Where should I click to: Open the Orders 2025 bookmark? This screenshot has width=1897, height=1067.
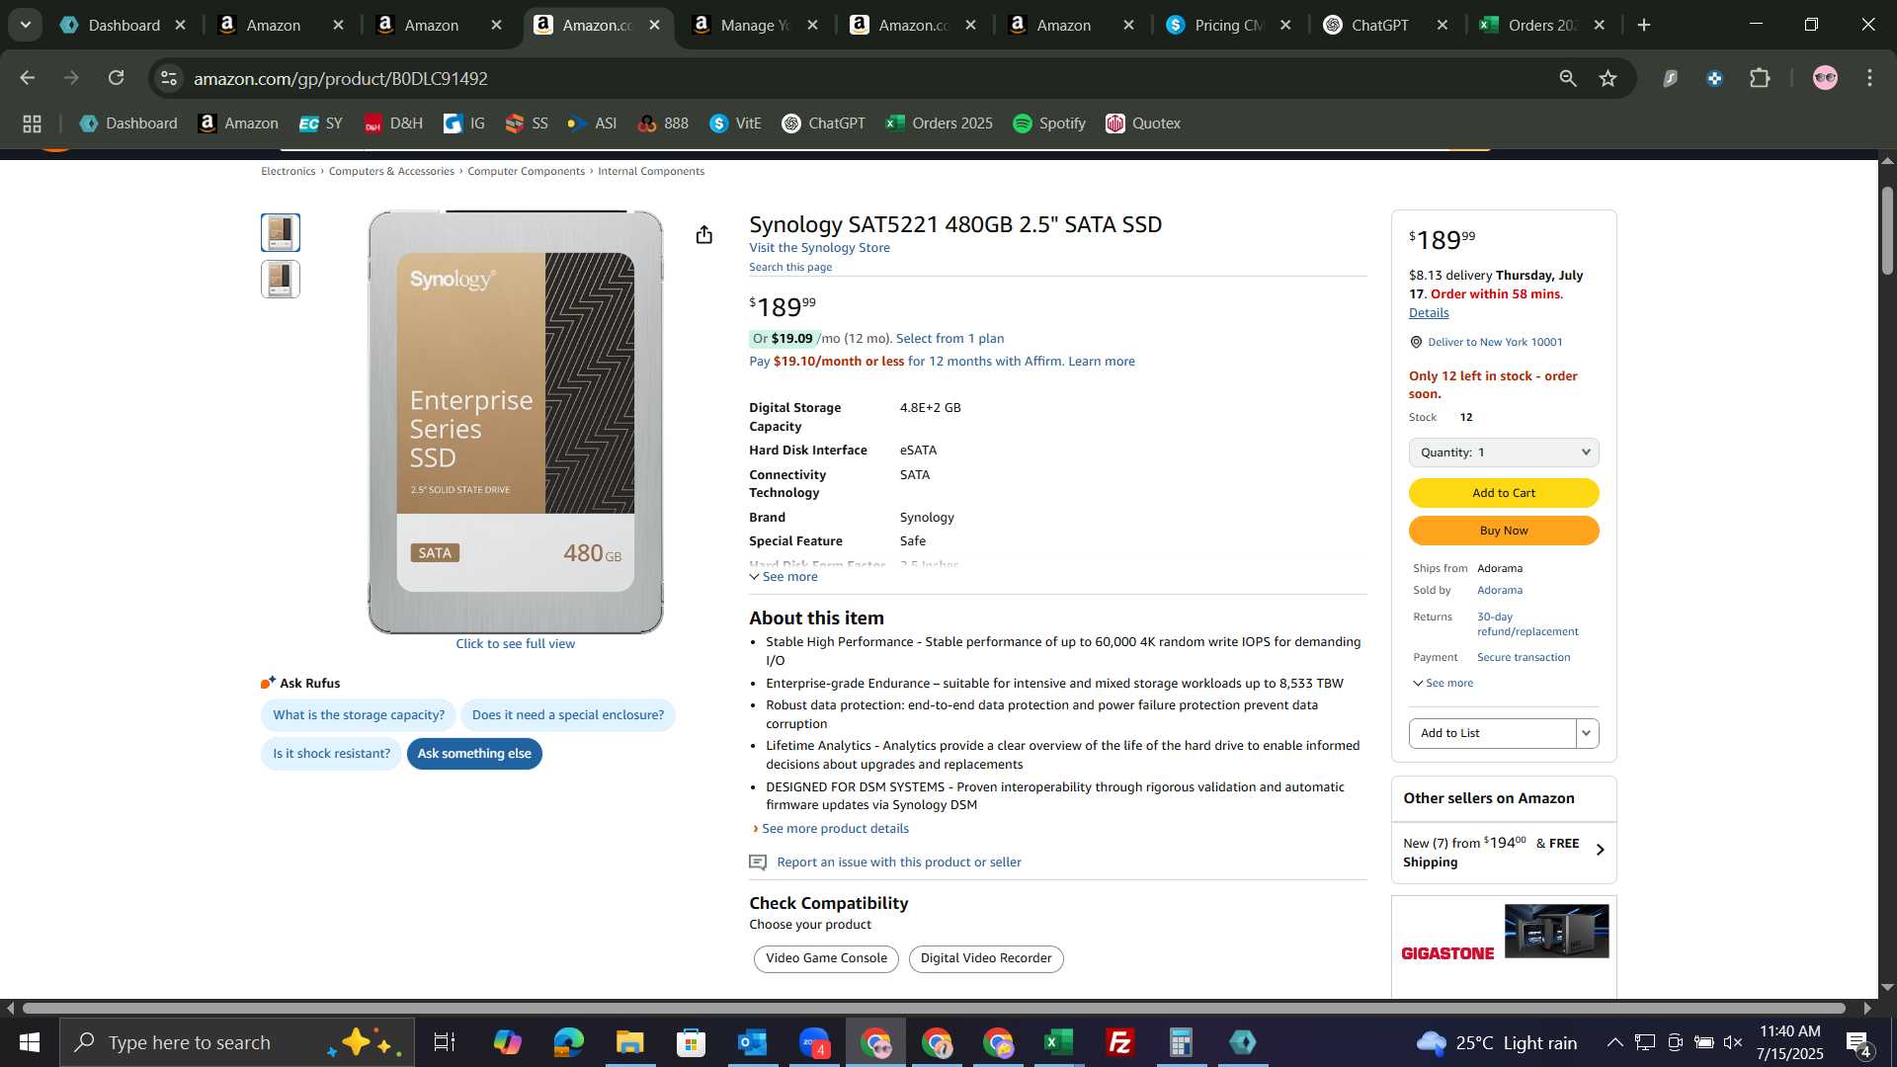[940, 123]
